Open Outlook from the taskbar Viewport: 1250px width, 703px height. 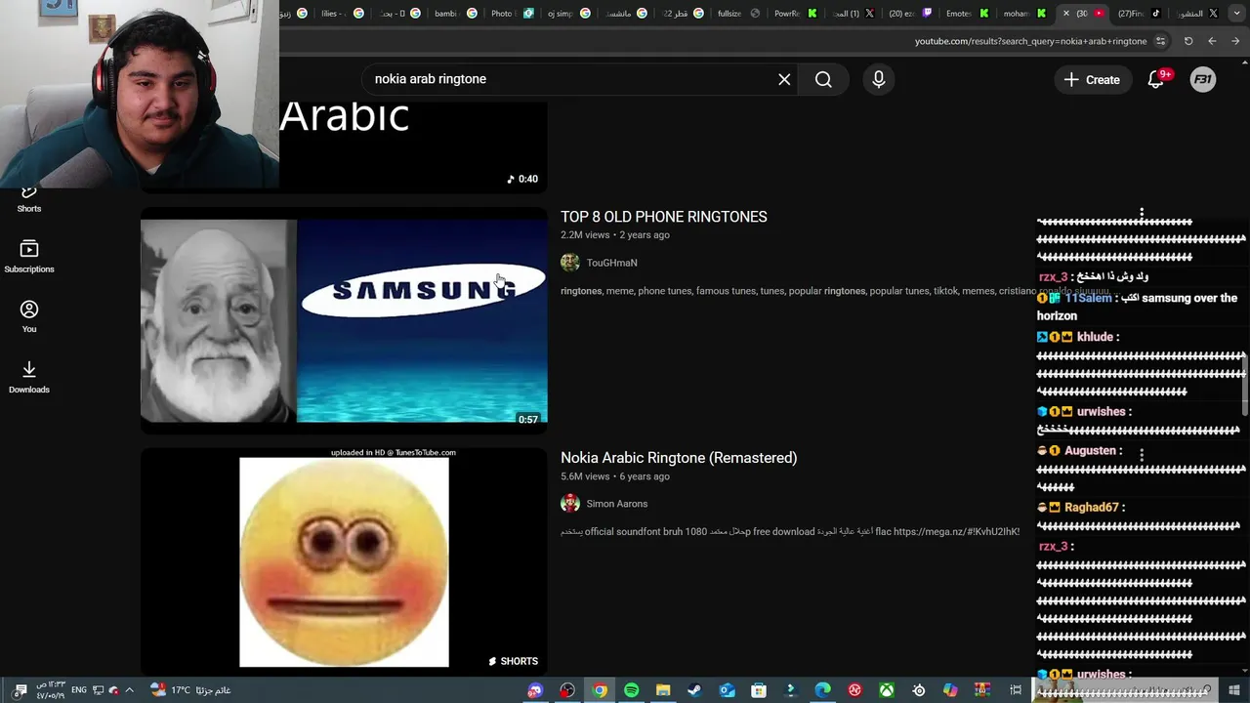[728, 690]
